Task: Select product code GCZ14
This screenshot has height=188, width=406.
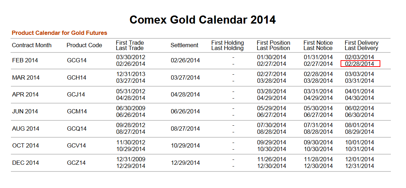Action: 76,163
